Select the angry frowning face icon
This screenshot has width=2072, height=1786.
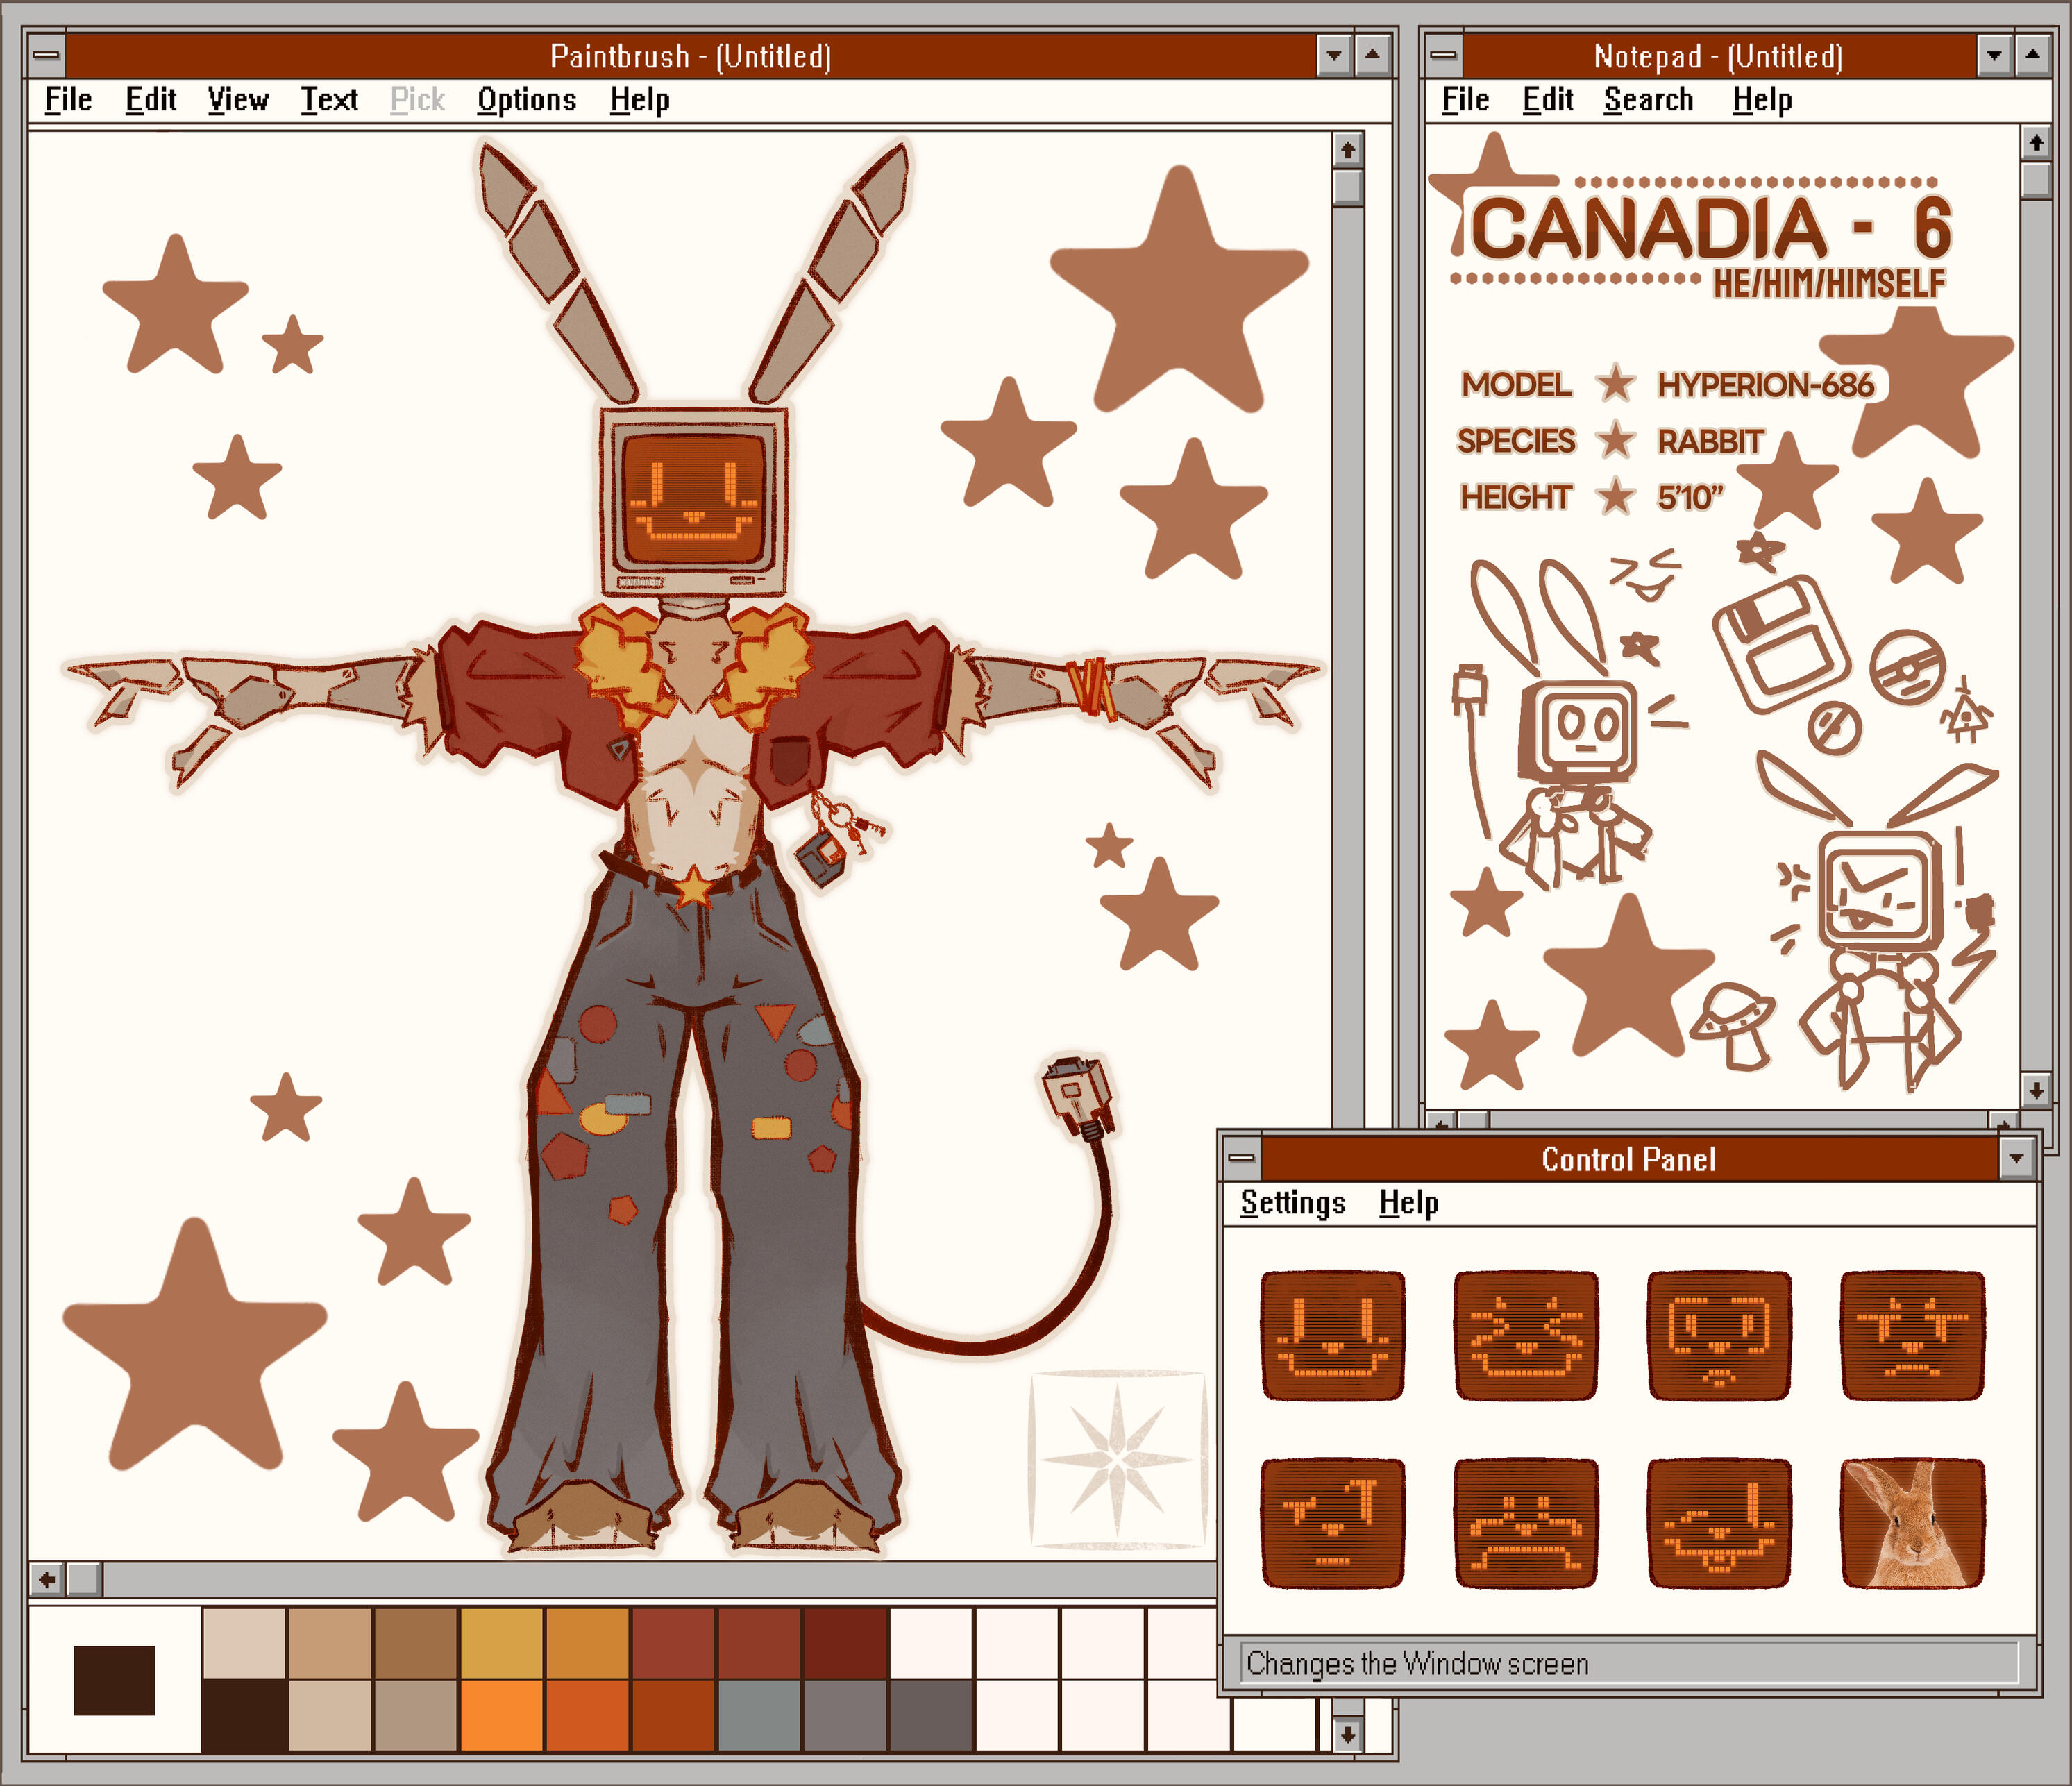[1912, 1336]
